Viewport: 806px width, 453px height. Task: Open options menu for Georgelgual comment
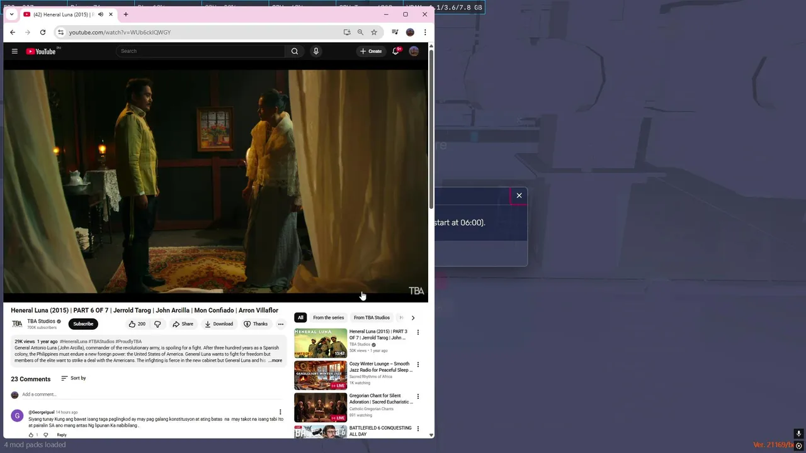click(280, 412)
